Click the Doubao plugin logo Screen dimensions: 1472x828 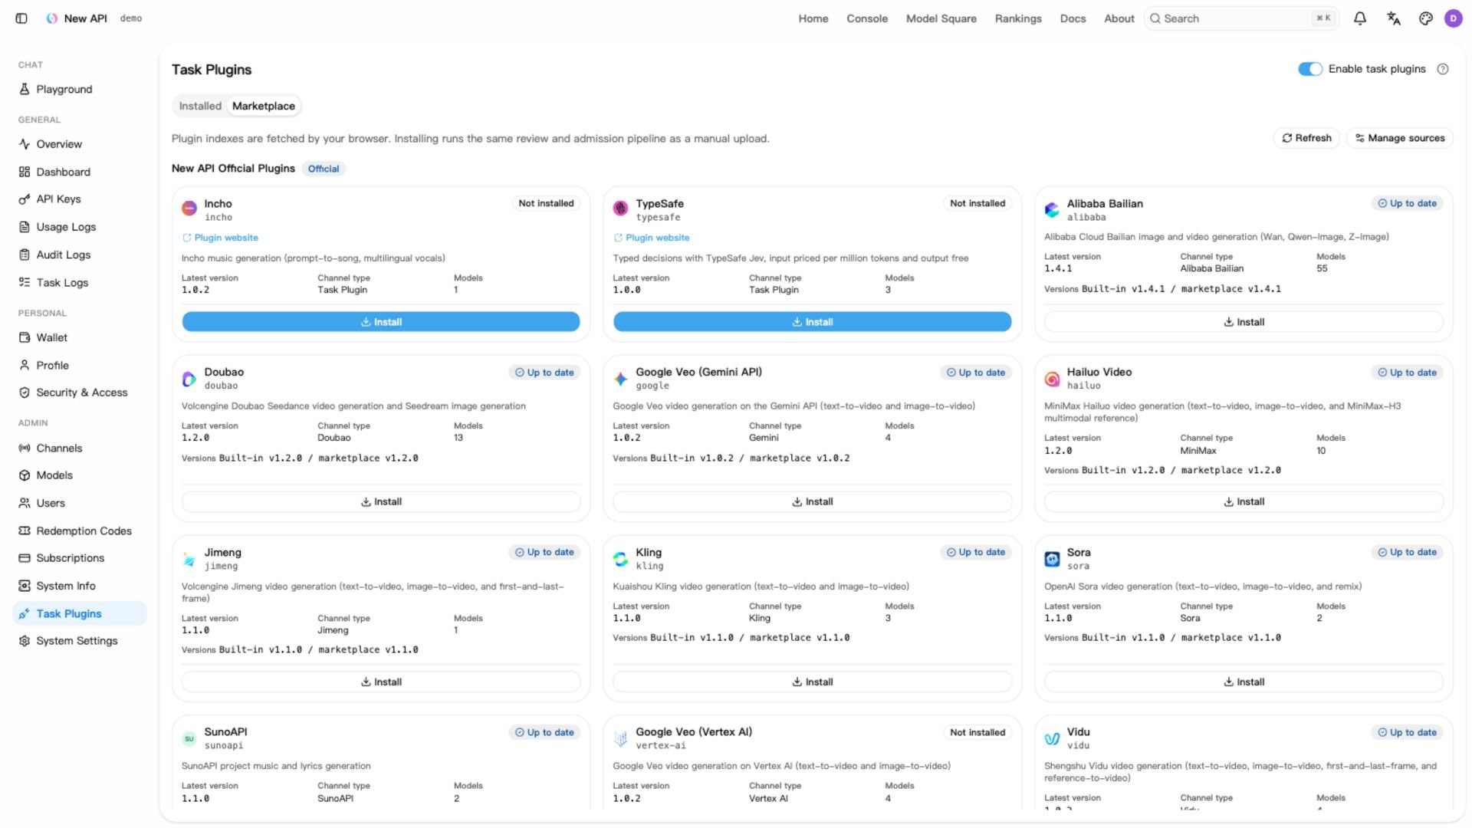[189, 379]
